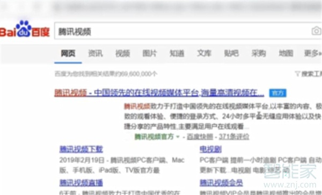Open the 371条评价 reviews link
This screenshot has height=195, width=322.
(234, 136)
